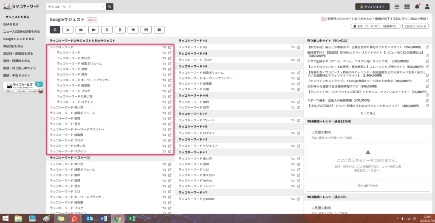This screenshot has height=223, width=435.
Task: Open external link for スポーツ選手、芸能人の最新情報 listing
Action: (x=427, y=100)
